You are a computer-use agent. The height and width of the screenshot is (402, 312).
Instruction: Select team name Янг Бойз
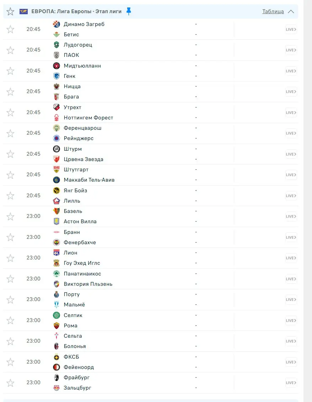pyautogui.click(x=75, y=191)
